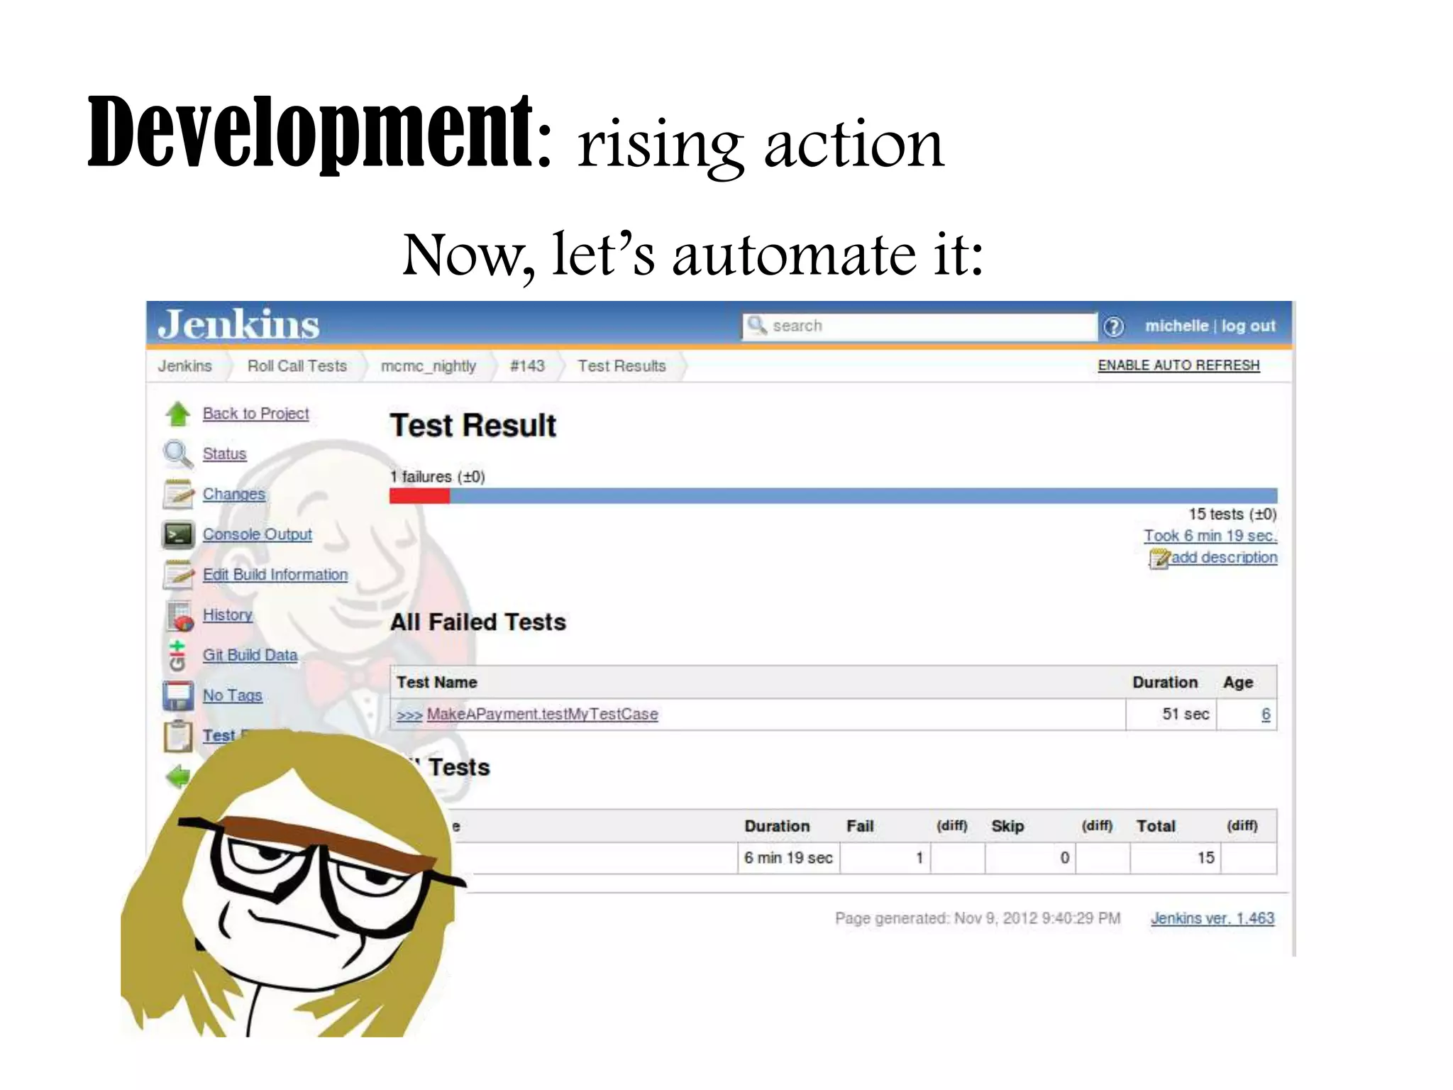The image size is (1453, 1090).
Task: Expand failed test details via >>> link
Action: coord(409,715)
